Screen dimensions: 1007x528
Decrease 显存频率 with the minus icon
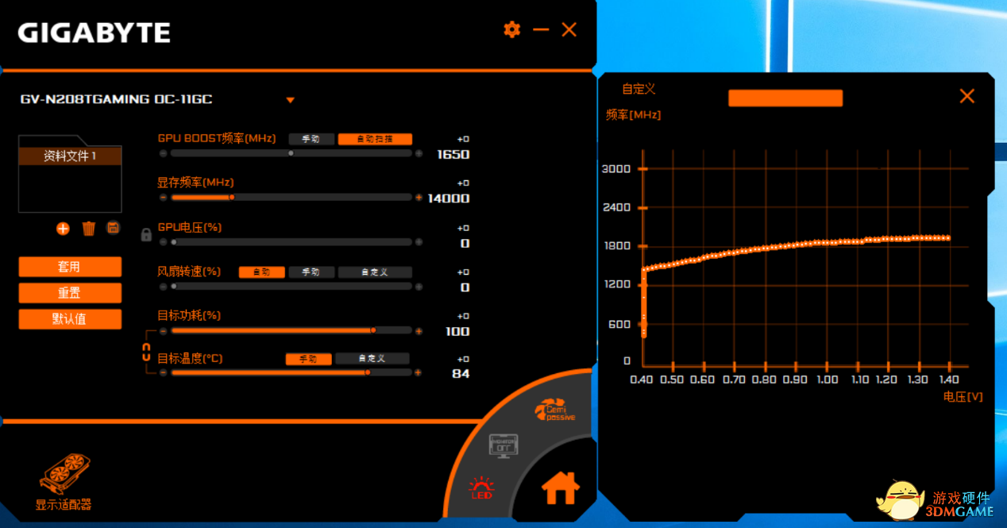[x=164, y=197]
